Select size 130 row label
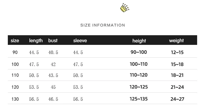The image size is (206, 108). pos(15,99)
